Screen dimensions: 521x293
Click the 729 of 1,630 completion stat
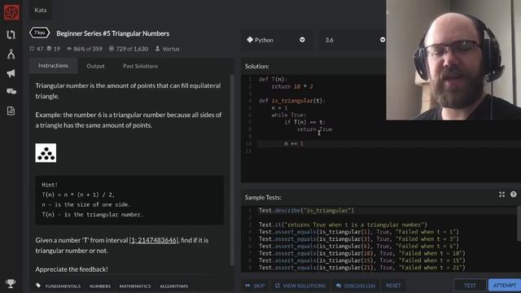(129, 49)
